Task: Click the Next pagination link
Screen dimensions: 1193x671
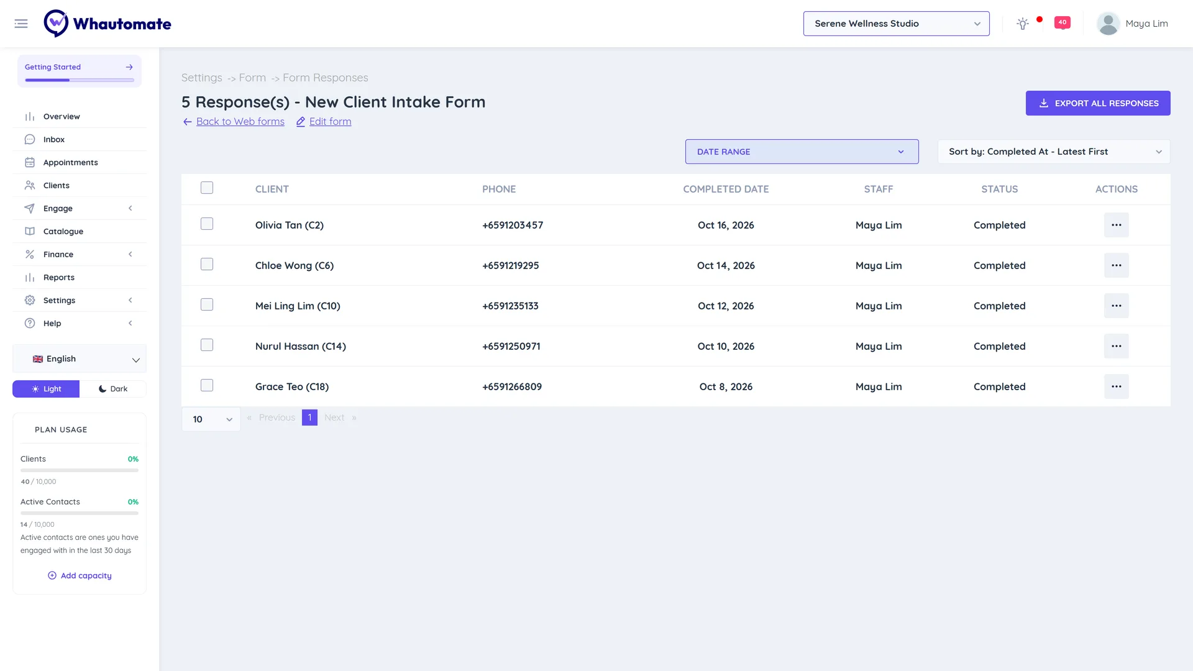Action: click(x=334, y=418)
